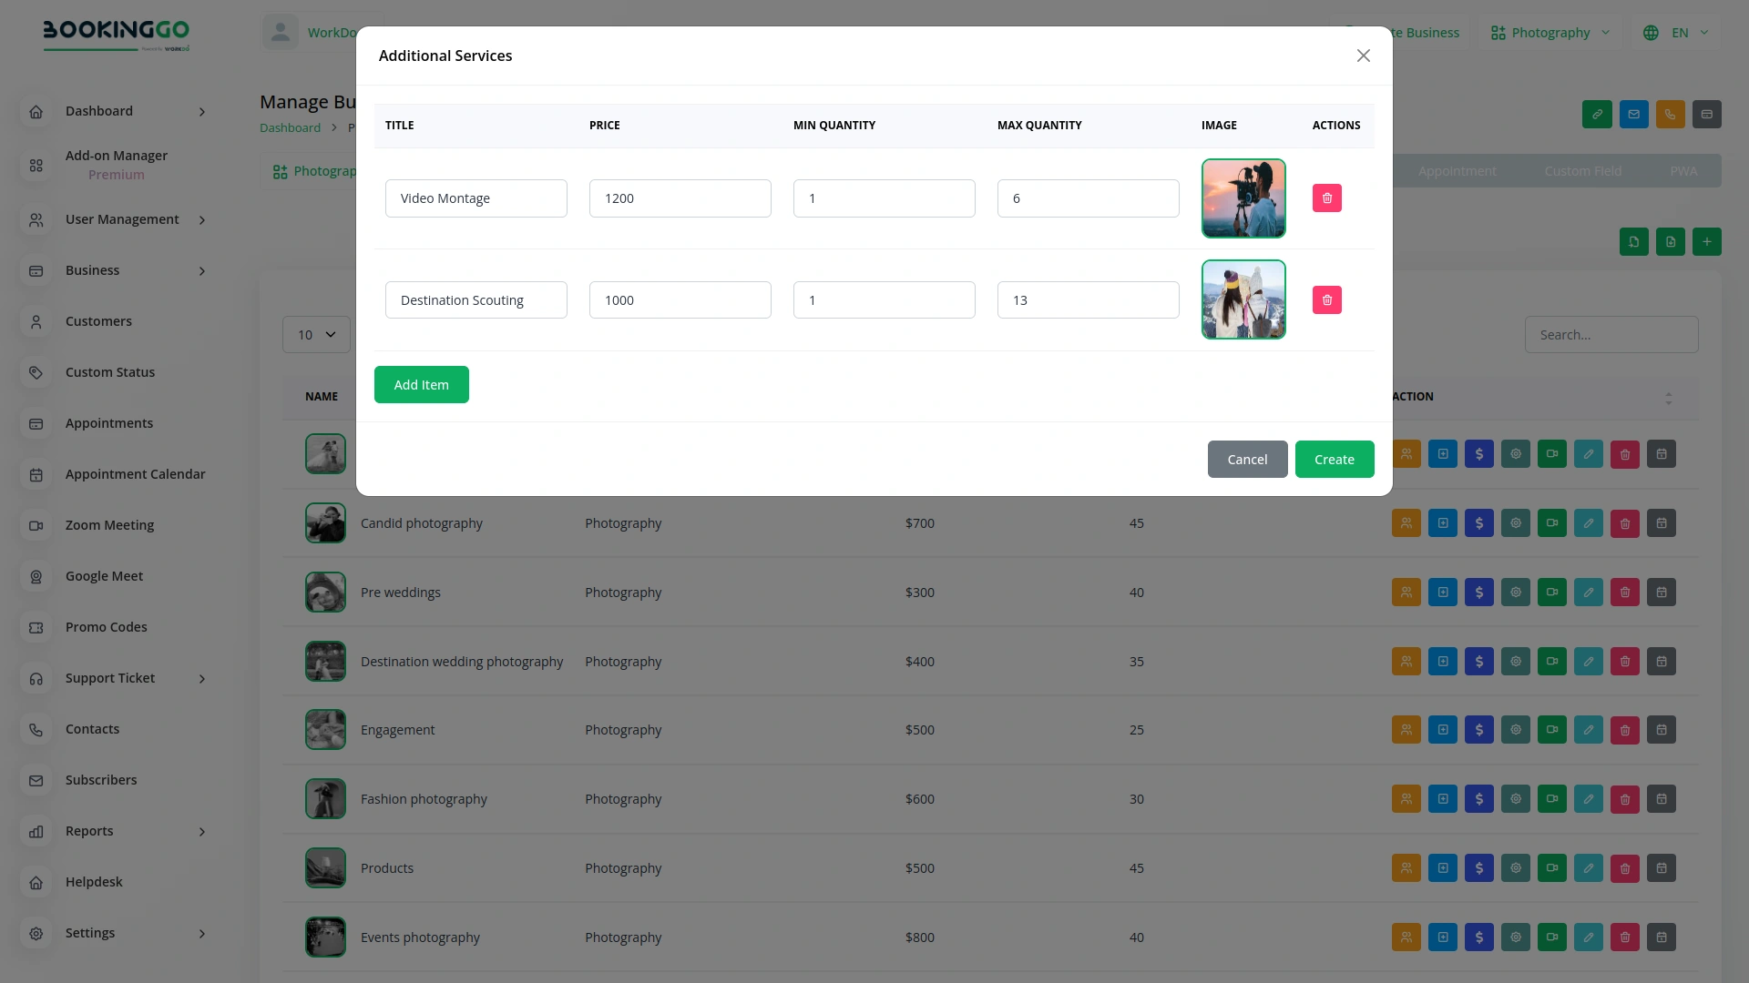Click the email icon in top toolbar
The image size is (1749, 983).
1633,115
